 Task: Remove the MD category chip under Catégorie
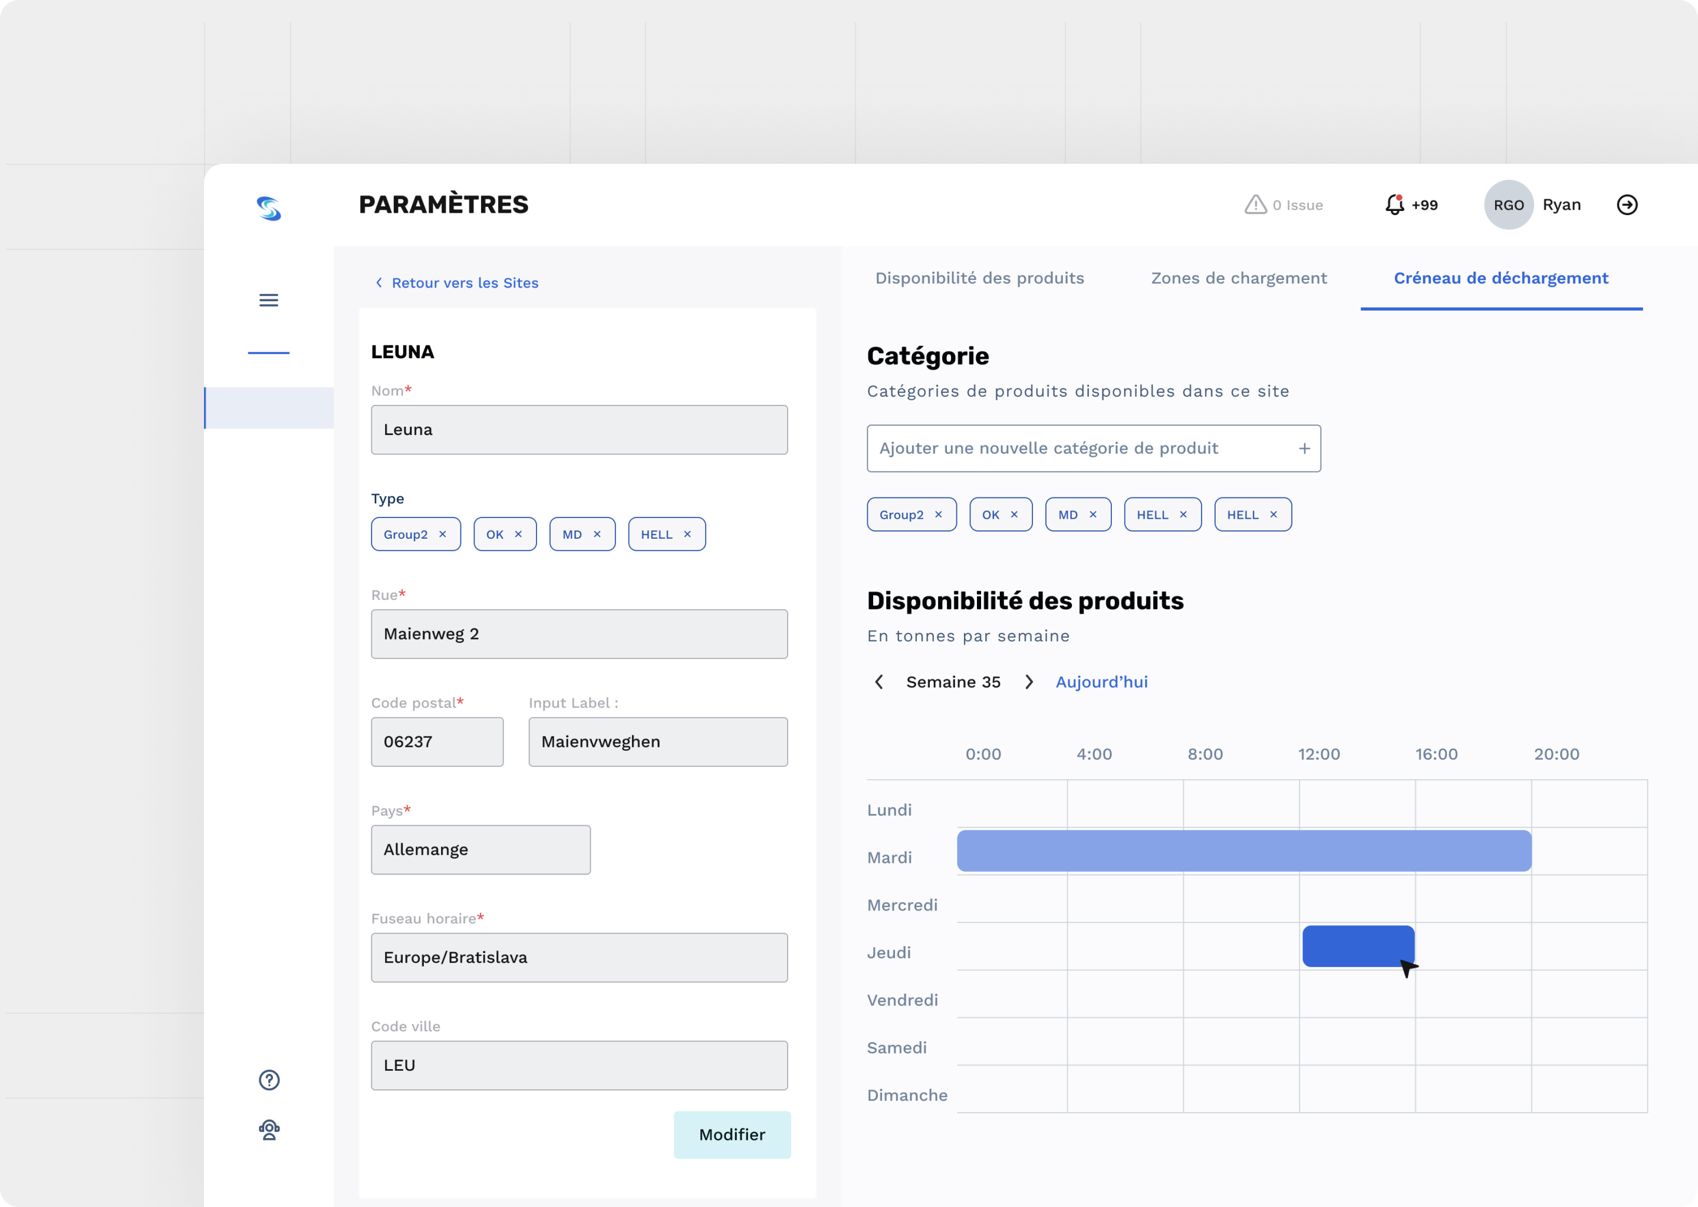point(1093,513)
